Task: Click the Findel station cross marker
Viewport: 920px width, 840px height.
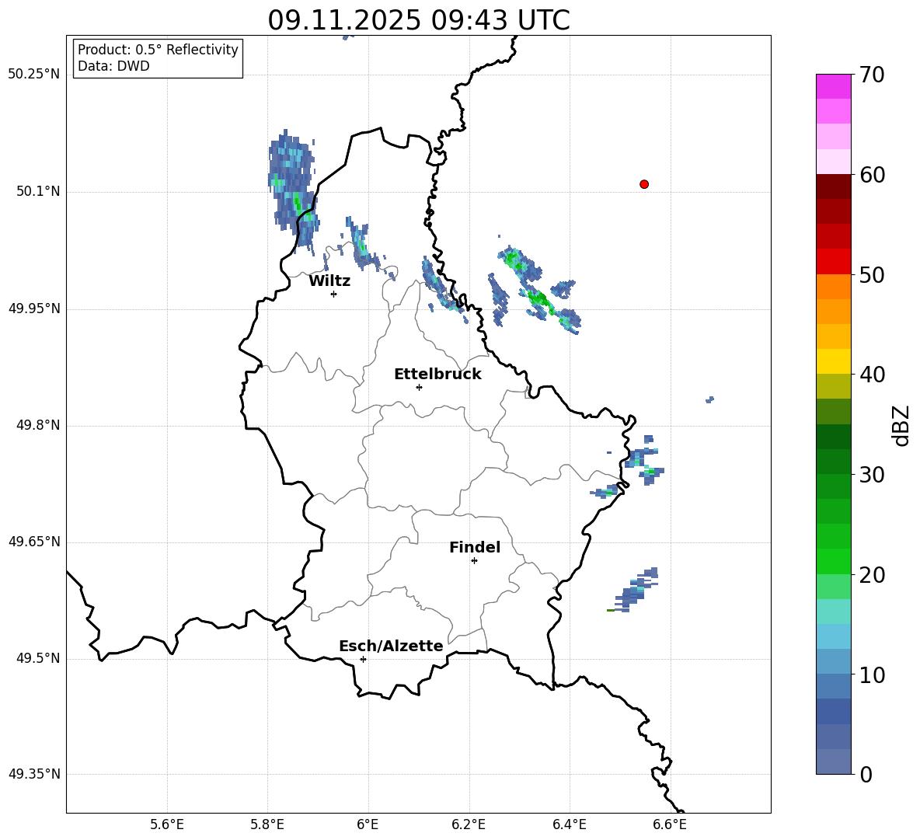Action: 474,561
